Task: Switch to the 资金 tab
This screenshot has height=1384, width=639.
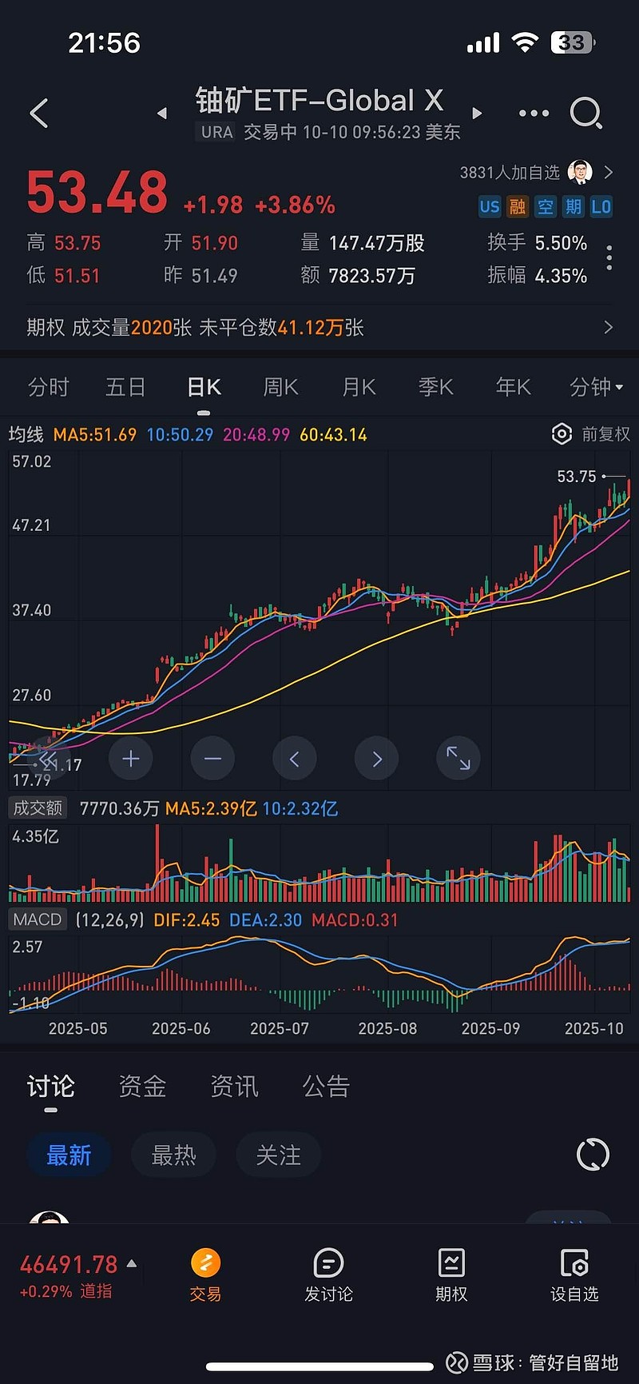Action: click(x=142, y=1087)
